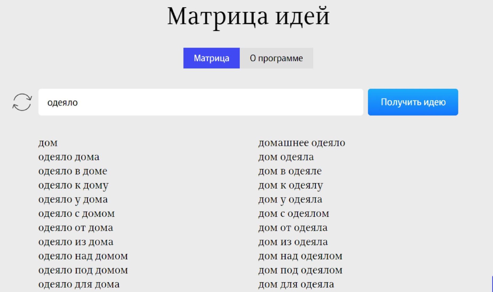Focus the input field containing одеяло
Image resolution: width=493 pixels, height=292 pixels.
(x=200, y=102)
